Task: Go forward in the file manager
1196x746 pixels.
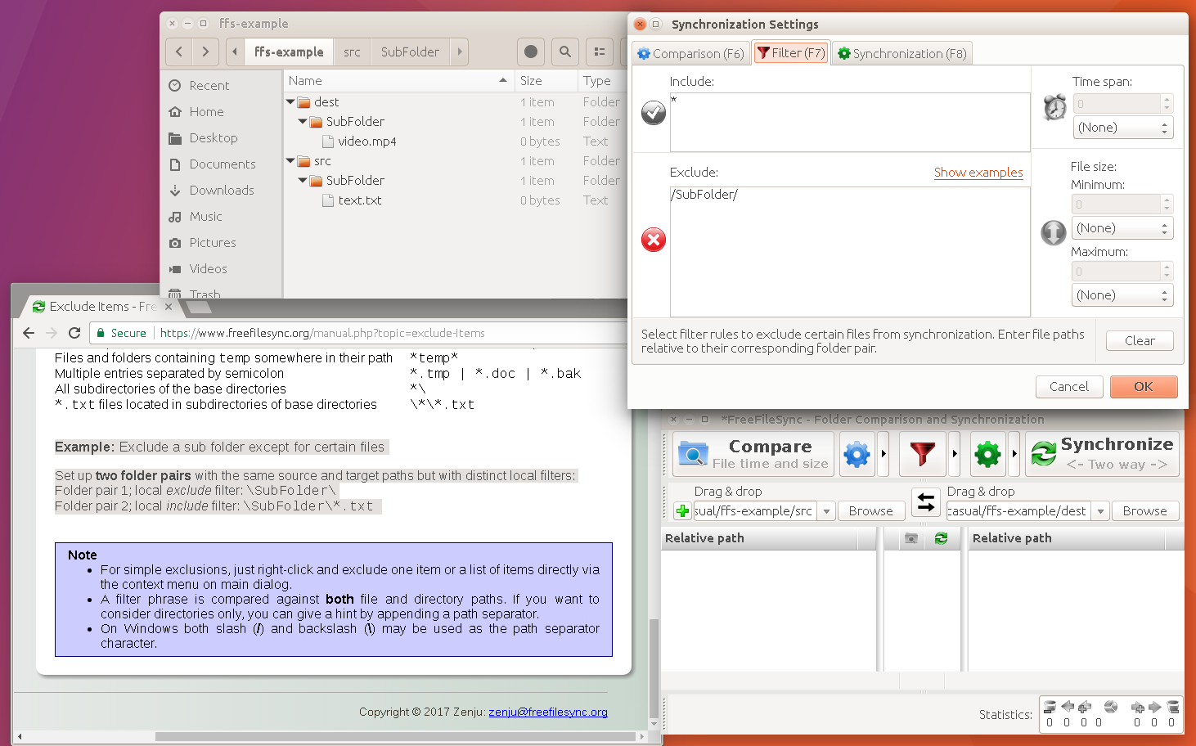Action: (x=205, y=52)
